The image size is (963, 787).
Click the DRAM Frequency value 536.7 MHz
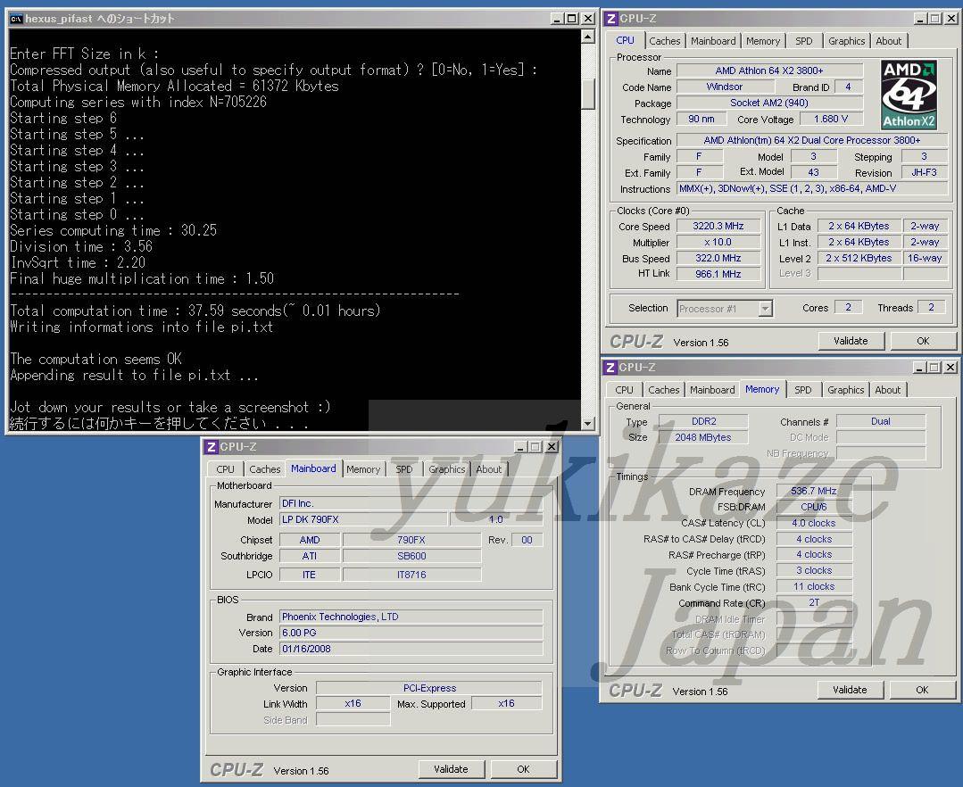(814, 491)
